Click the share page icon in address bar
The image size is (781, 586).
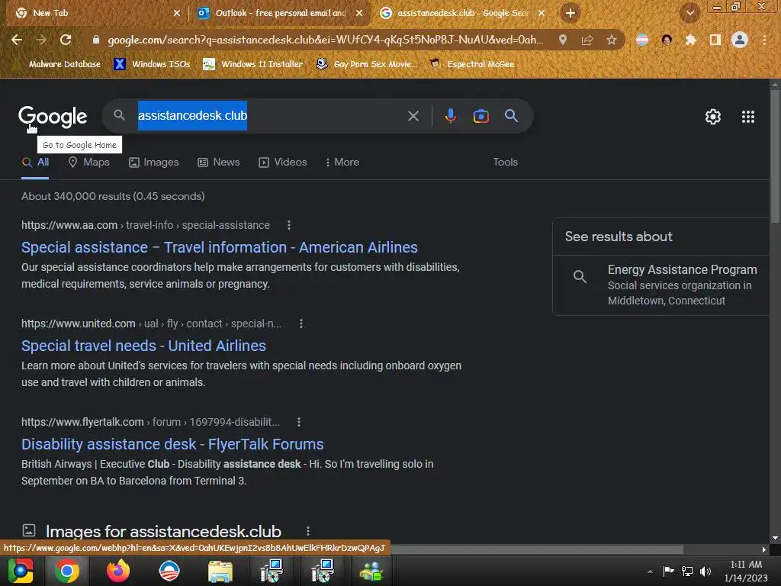(587, 40)
